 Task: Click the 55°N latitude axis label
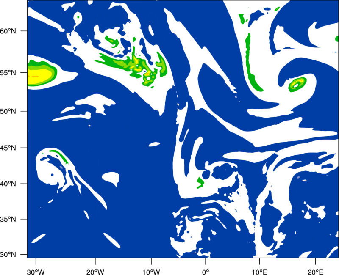pyautogui.click(x=8, y=73)
